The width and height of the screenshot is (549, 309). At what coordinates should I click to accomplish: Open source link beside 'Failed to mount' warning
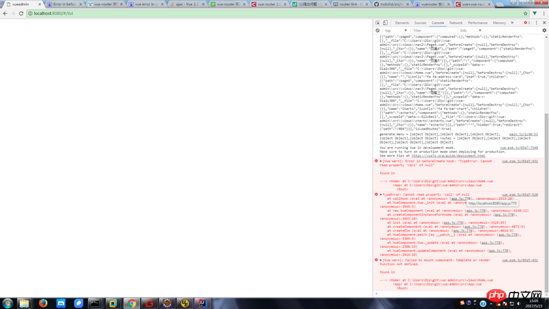coord(519,260)
